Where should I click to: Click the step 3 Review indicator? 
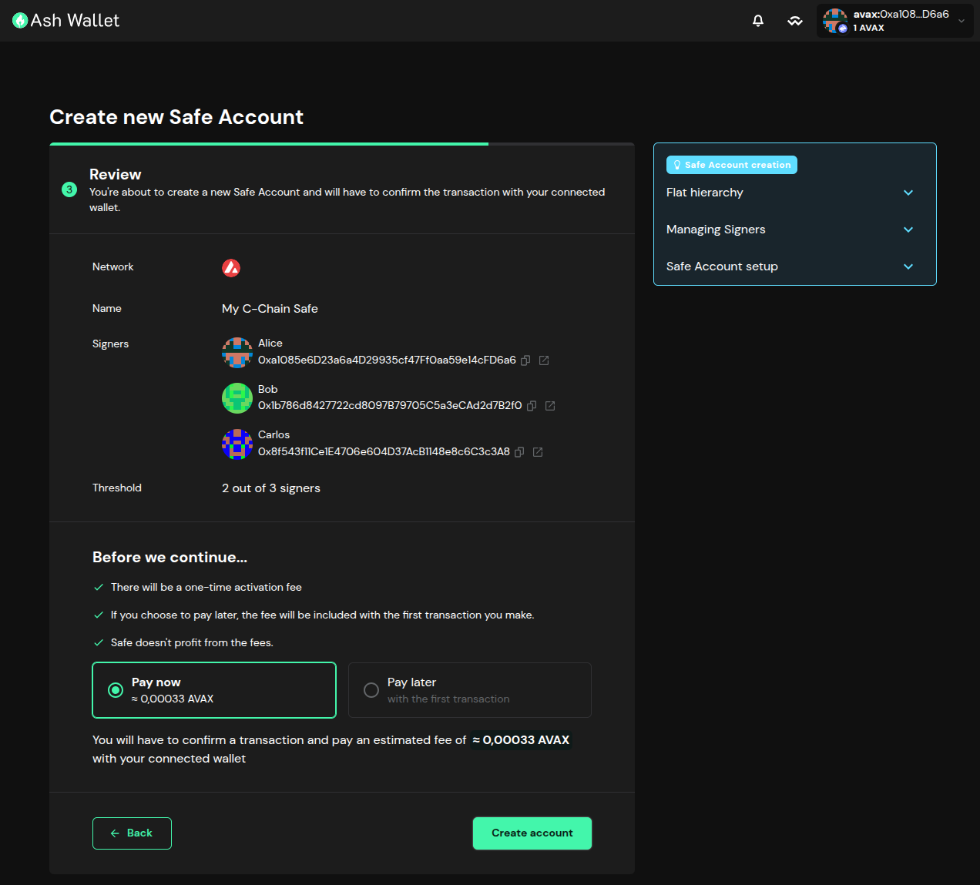pyautogui.click(x=69, y=189)
